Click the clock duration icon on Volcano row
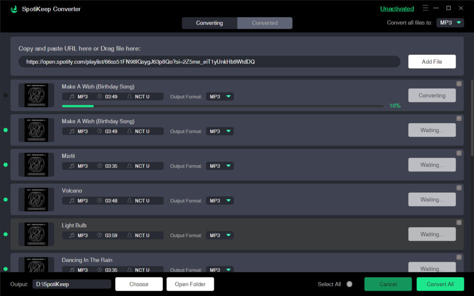 click(99, 201)
